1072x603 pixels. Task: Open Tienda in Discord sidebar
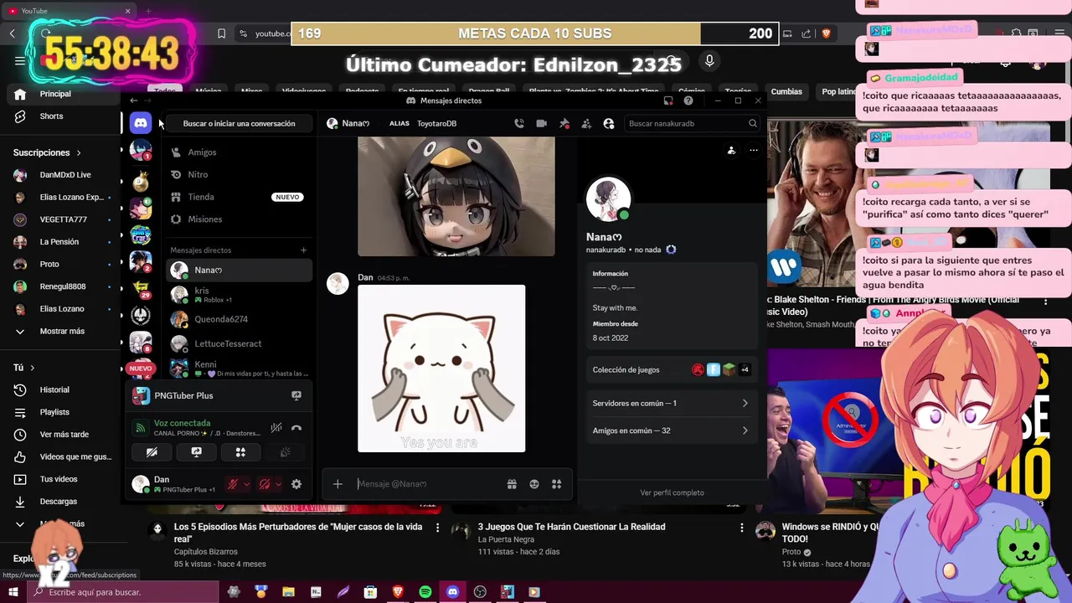[239, 197]
